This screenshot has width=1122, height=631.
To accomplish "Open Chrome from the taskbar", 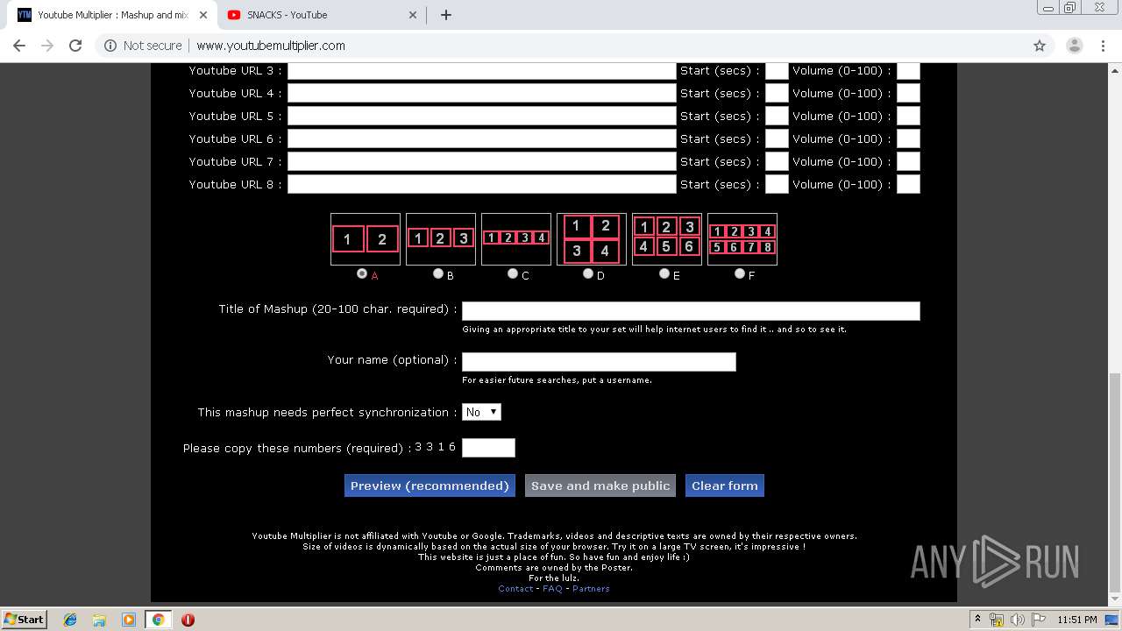I will click(x=158, y=620).
